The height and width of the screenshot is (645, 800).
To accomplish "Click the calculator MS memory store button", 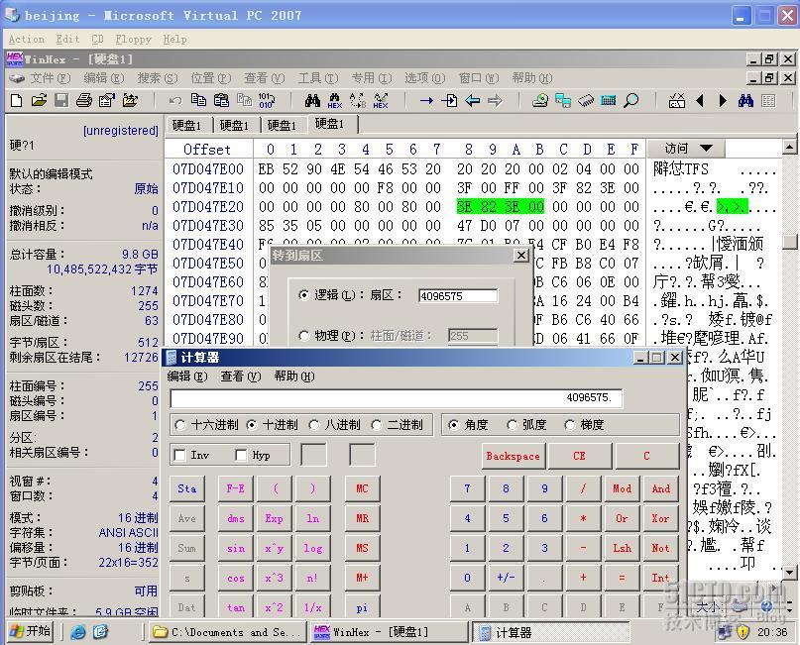I will [x=362, y=548].
